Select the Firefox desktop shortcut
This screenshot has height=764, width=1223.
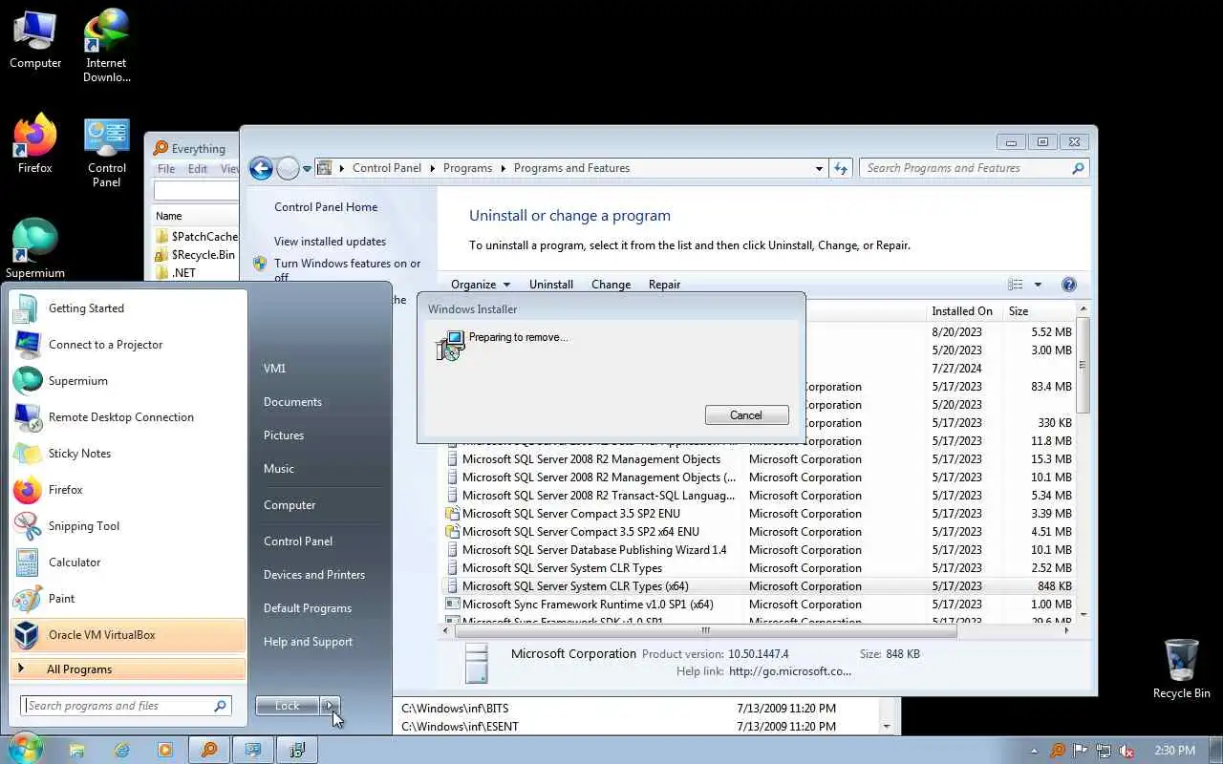pos(35,144)
